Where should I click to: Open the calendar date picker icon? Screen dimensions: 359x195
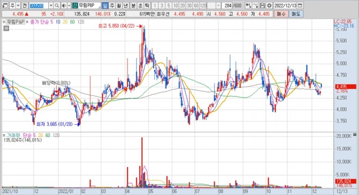coord(300,5)
